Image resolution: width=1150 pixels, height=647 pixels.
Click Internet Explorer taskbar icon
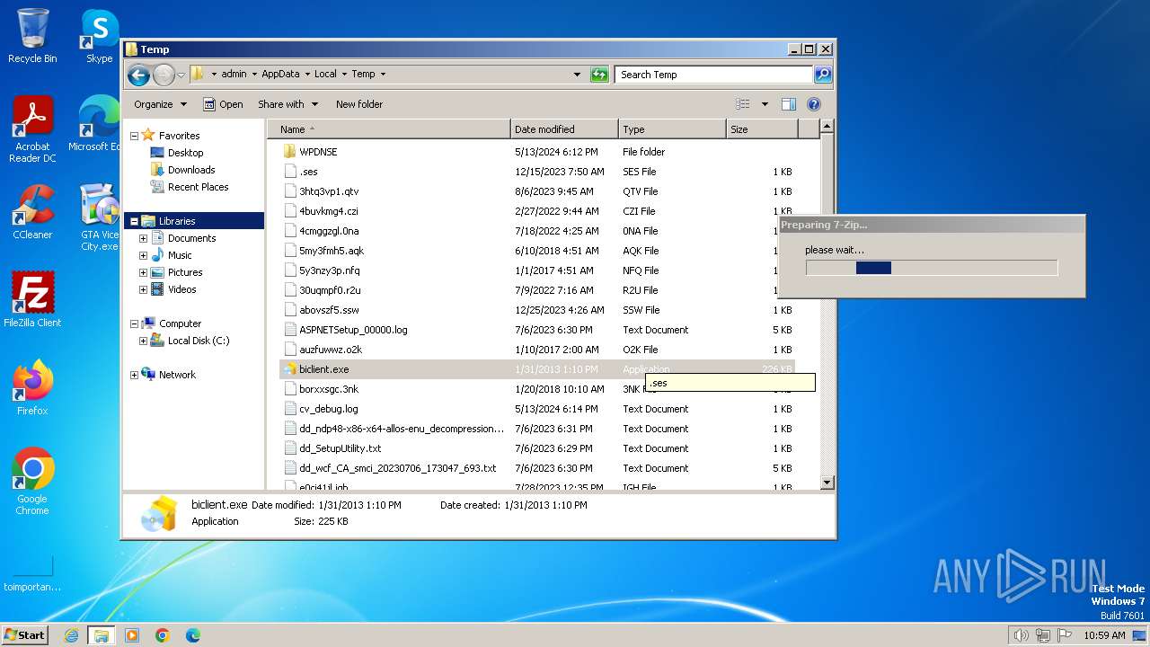(x=72, y=635)
